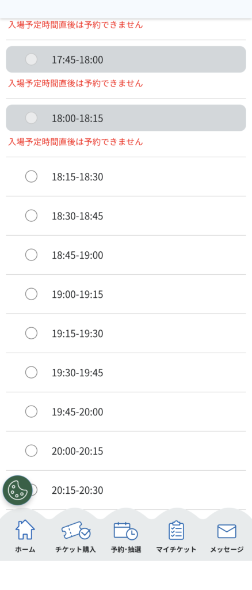The height and width of the screenshot is (590, 252).
Task: Open the Home house icon
Action: point(25,530)
